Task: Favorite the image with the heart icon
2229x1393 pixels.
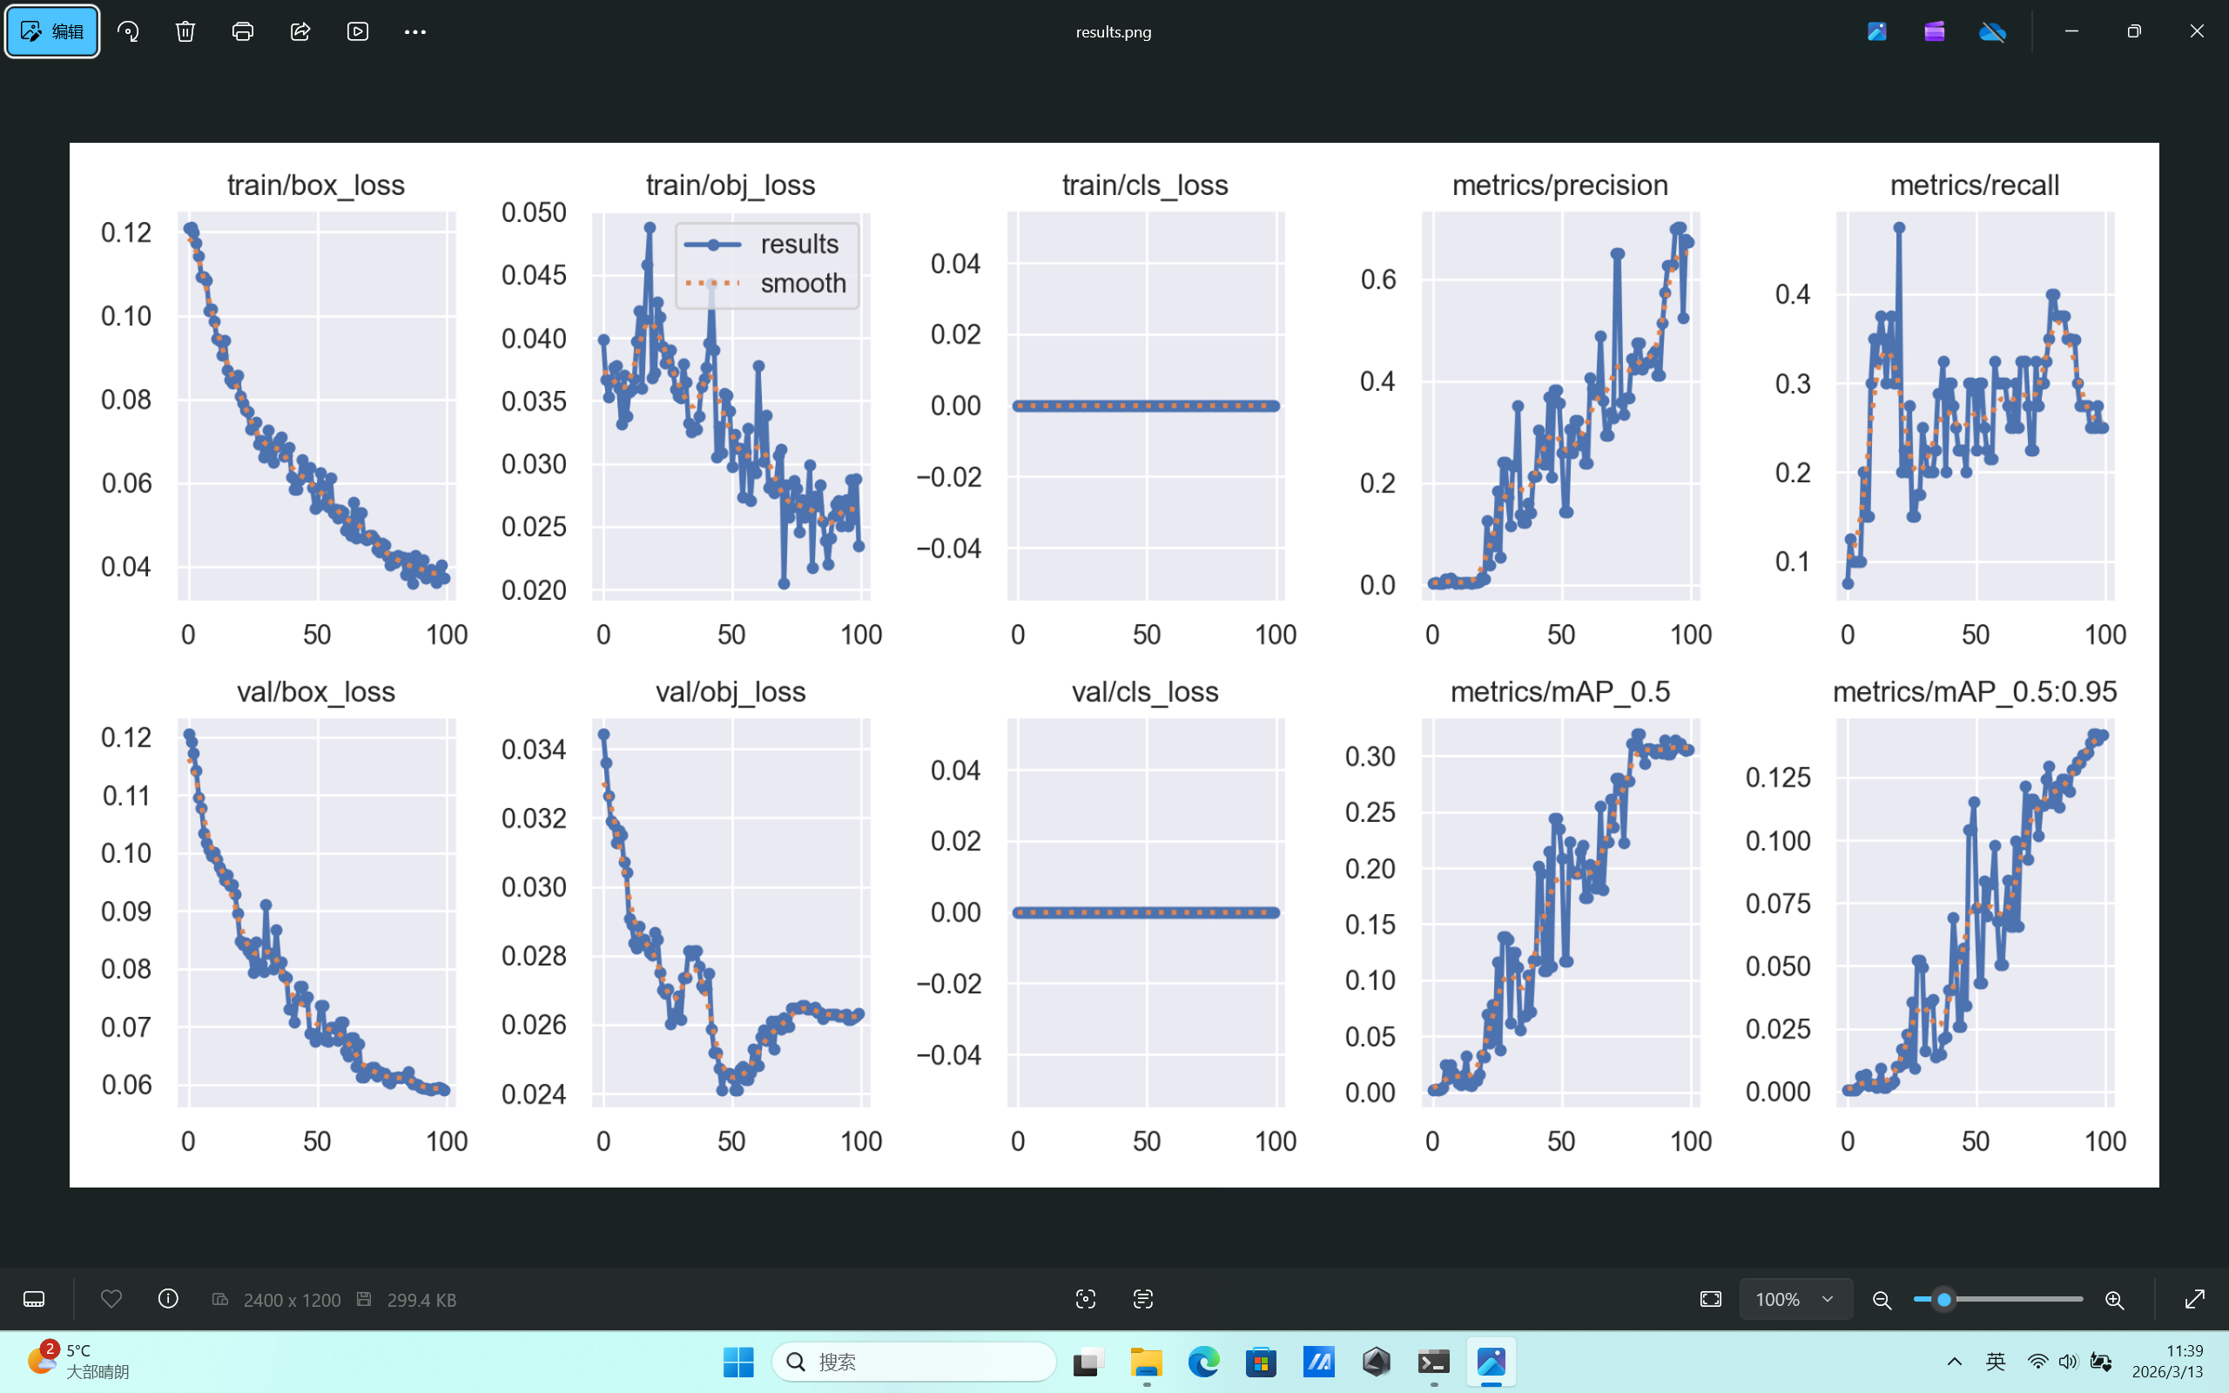Action: 111,1299
